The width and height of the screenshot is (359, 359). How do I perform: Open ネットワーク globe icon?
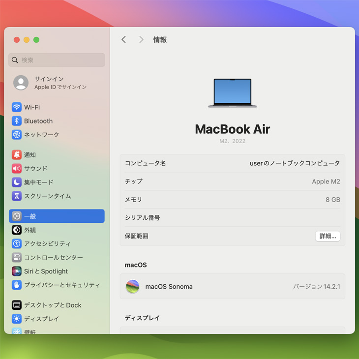pos(17,135)
